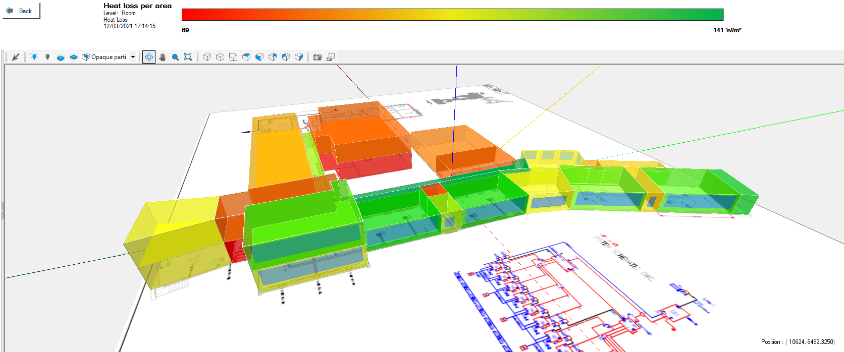
Task: Select the Pan hand tool
Action: pyautogui.click(x=162, y=57)
